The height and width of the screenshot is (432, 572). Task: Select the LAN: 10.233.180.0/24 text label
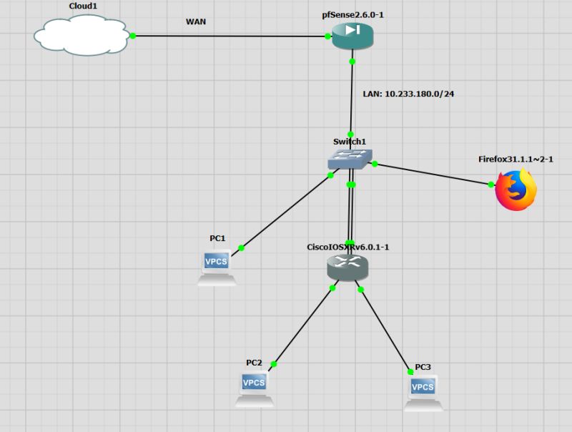[x=409, y=93]
